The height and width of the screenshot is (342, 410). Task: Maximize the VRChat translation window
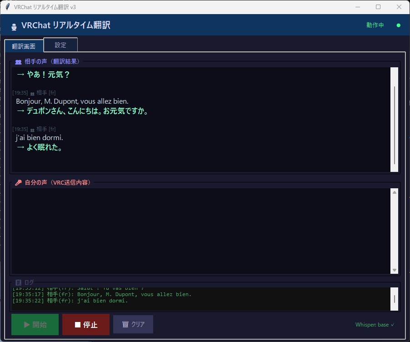click(378, 7)
